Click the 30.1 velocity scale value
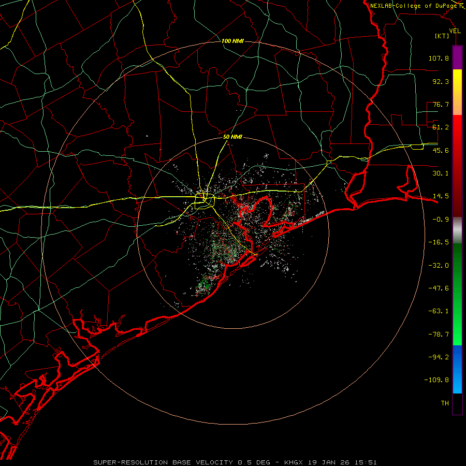Image resolution: width=466 pixels, height=466 pixels. pos(441,173)
